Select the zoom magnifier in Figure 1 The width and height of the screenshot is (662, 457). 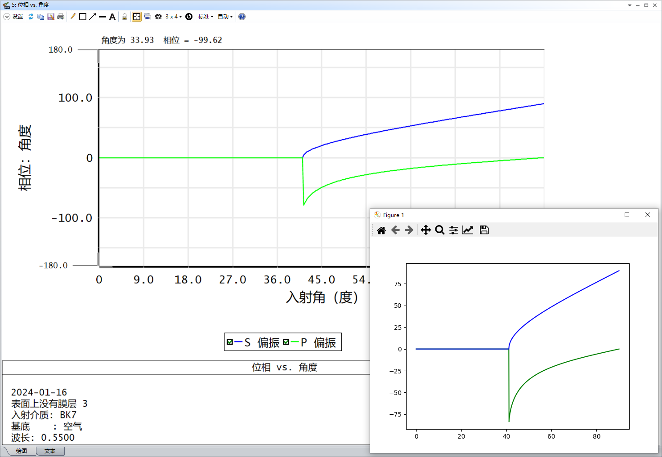click(x=440, y=230)
